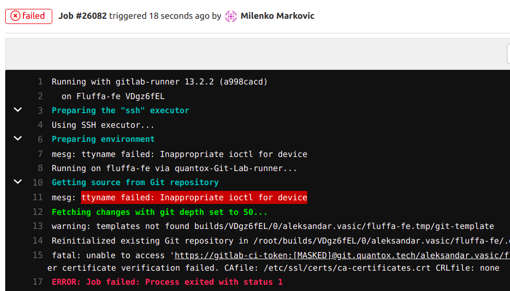
Task: Open Milenko Markovic's profile name link
Action: [x=277, y=16]
